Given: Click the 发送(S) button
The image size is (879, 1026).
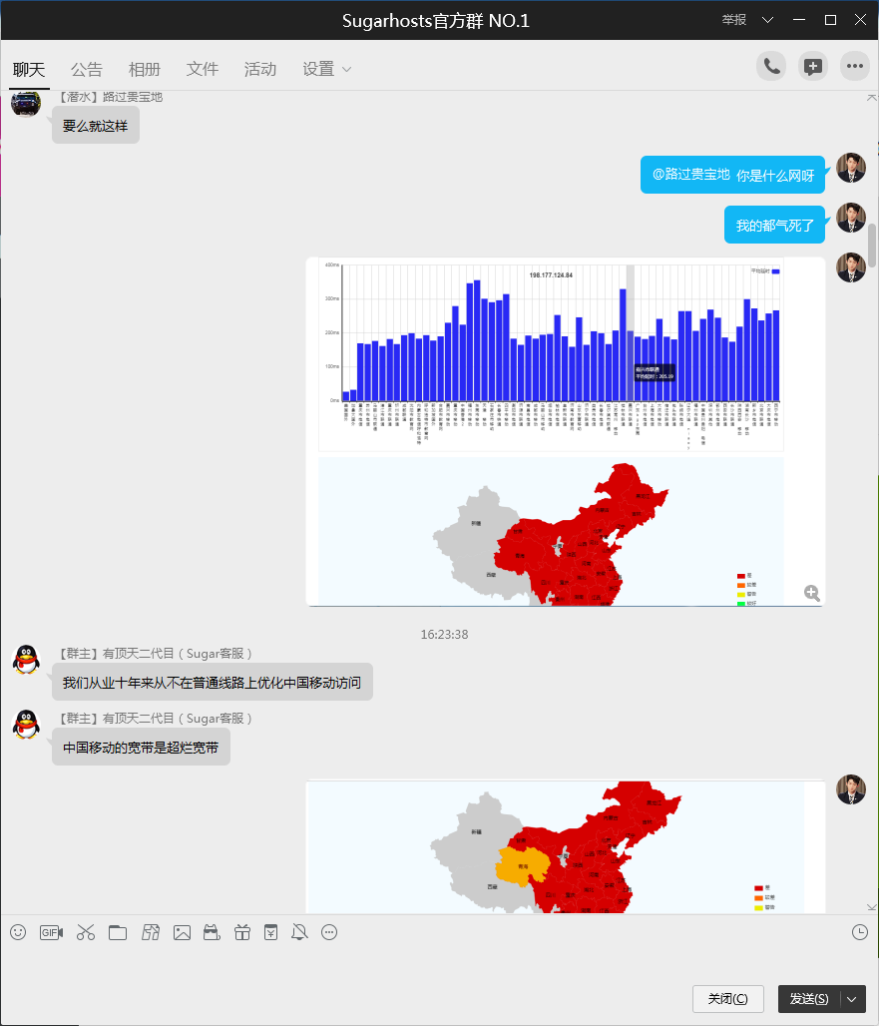Looking at the screenshot, I should point(809,999).
